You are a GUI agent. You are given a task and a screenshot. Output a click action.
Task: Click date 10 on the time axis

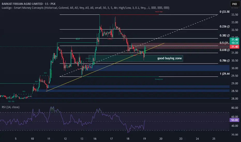(x=32, y=139)
